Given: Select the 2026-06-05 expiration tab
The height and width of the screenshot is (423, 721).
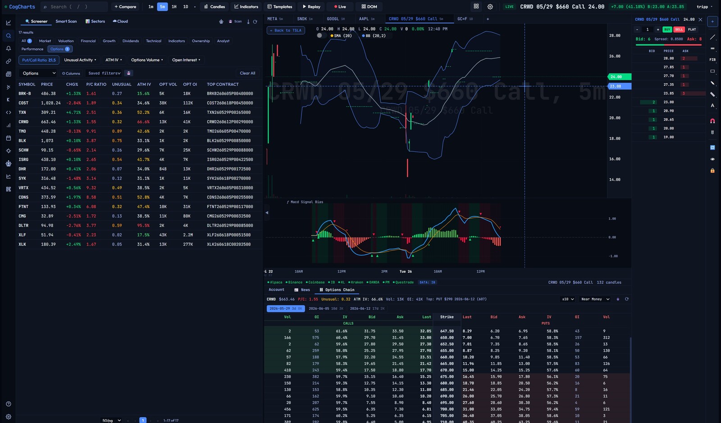Looking at the screenshot, I should point(326,309).
